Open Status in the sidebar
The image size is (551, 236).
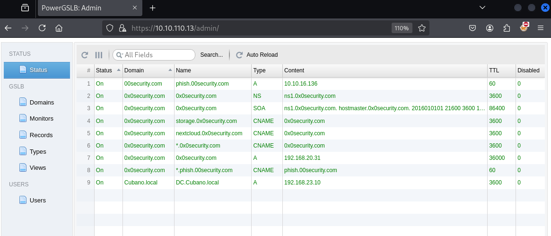pyautogui.click(x=37, y=70)
